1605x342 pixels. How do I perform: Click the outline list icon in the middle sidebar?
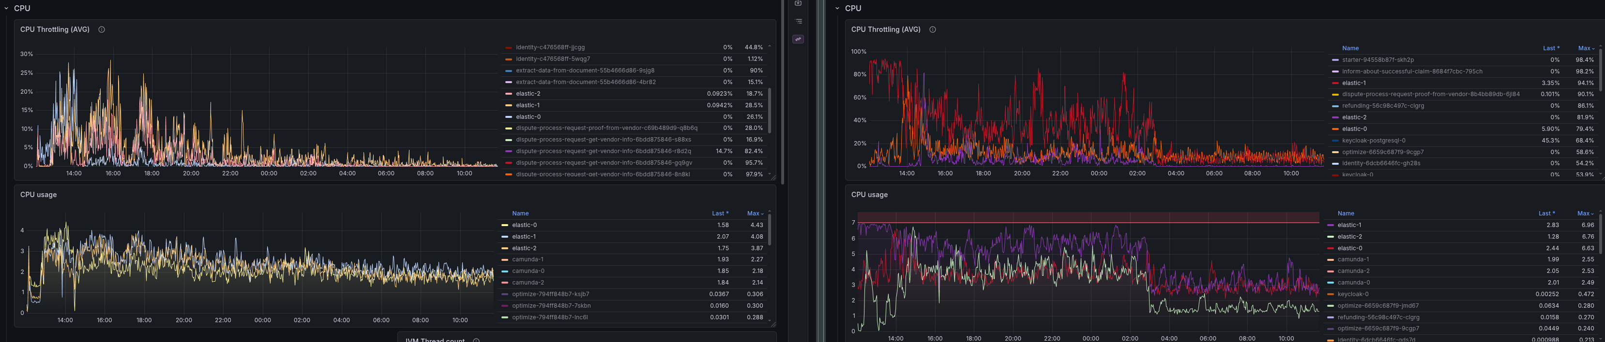[798, 21]
